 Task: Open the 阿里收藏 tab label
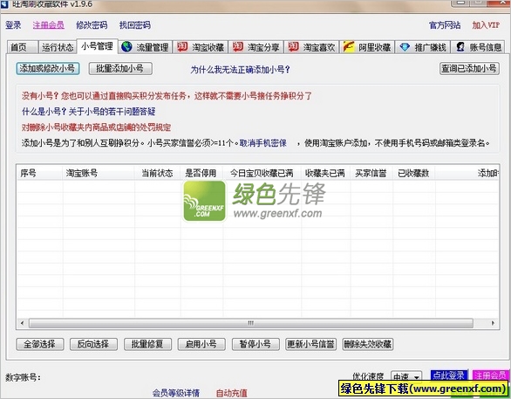point(375,48)
